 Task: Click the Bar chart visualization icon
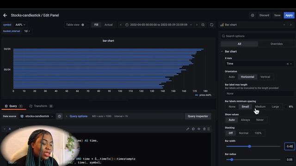(x=222, y=25)
